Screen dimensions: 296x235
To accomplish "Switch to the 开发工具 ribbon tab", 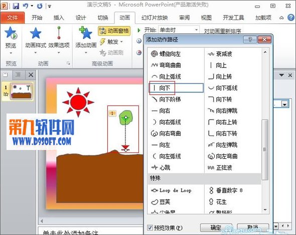I will point(233,17).
